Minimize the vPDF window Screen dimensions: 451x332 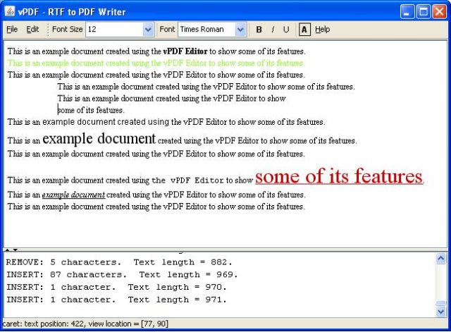click(407, 12)
